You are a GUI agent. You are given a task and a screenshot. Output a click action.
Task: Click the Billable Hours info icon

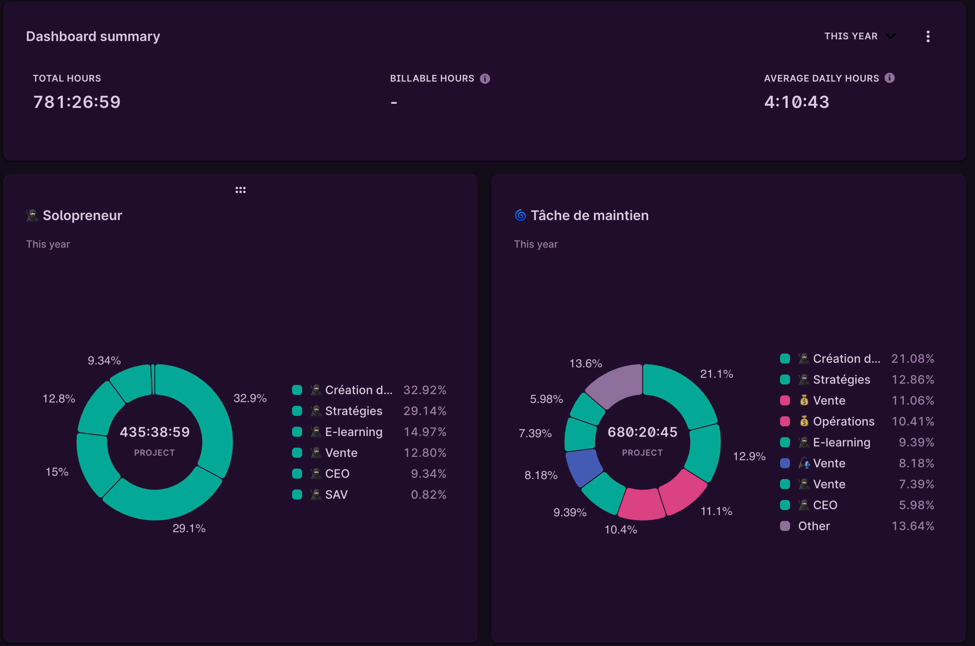point(485,78)
